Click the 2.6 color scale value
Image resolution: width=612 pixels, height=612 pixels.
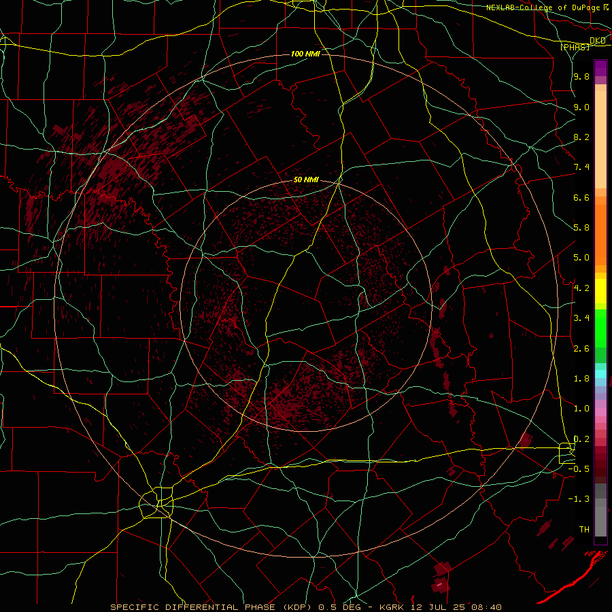pos(581,349)
